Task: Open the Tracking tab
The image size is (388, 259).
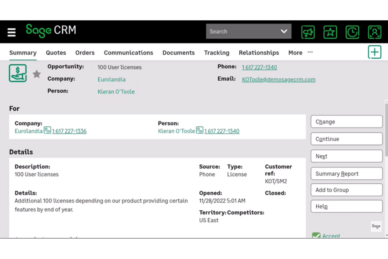Action: click(217, 52)
